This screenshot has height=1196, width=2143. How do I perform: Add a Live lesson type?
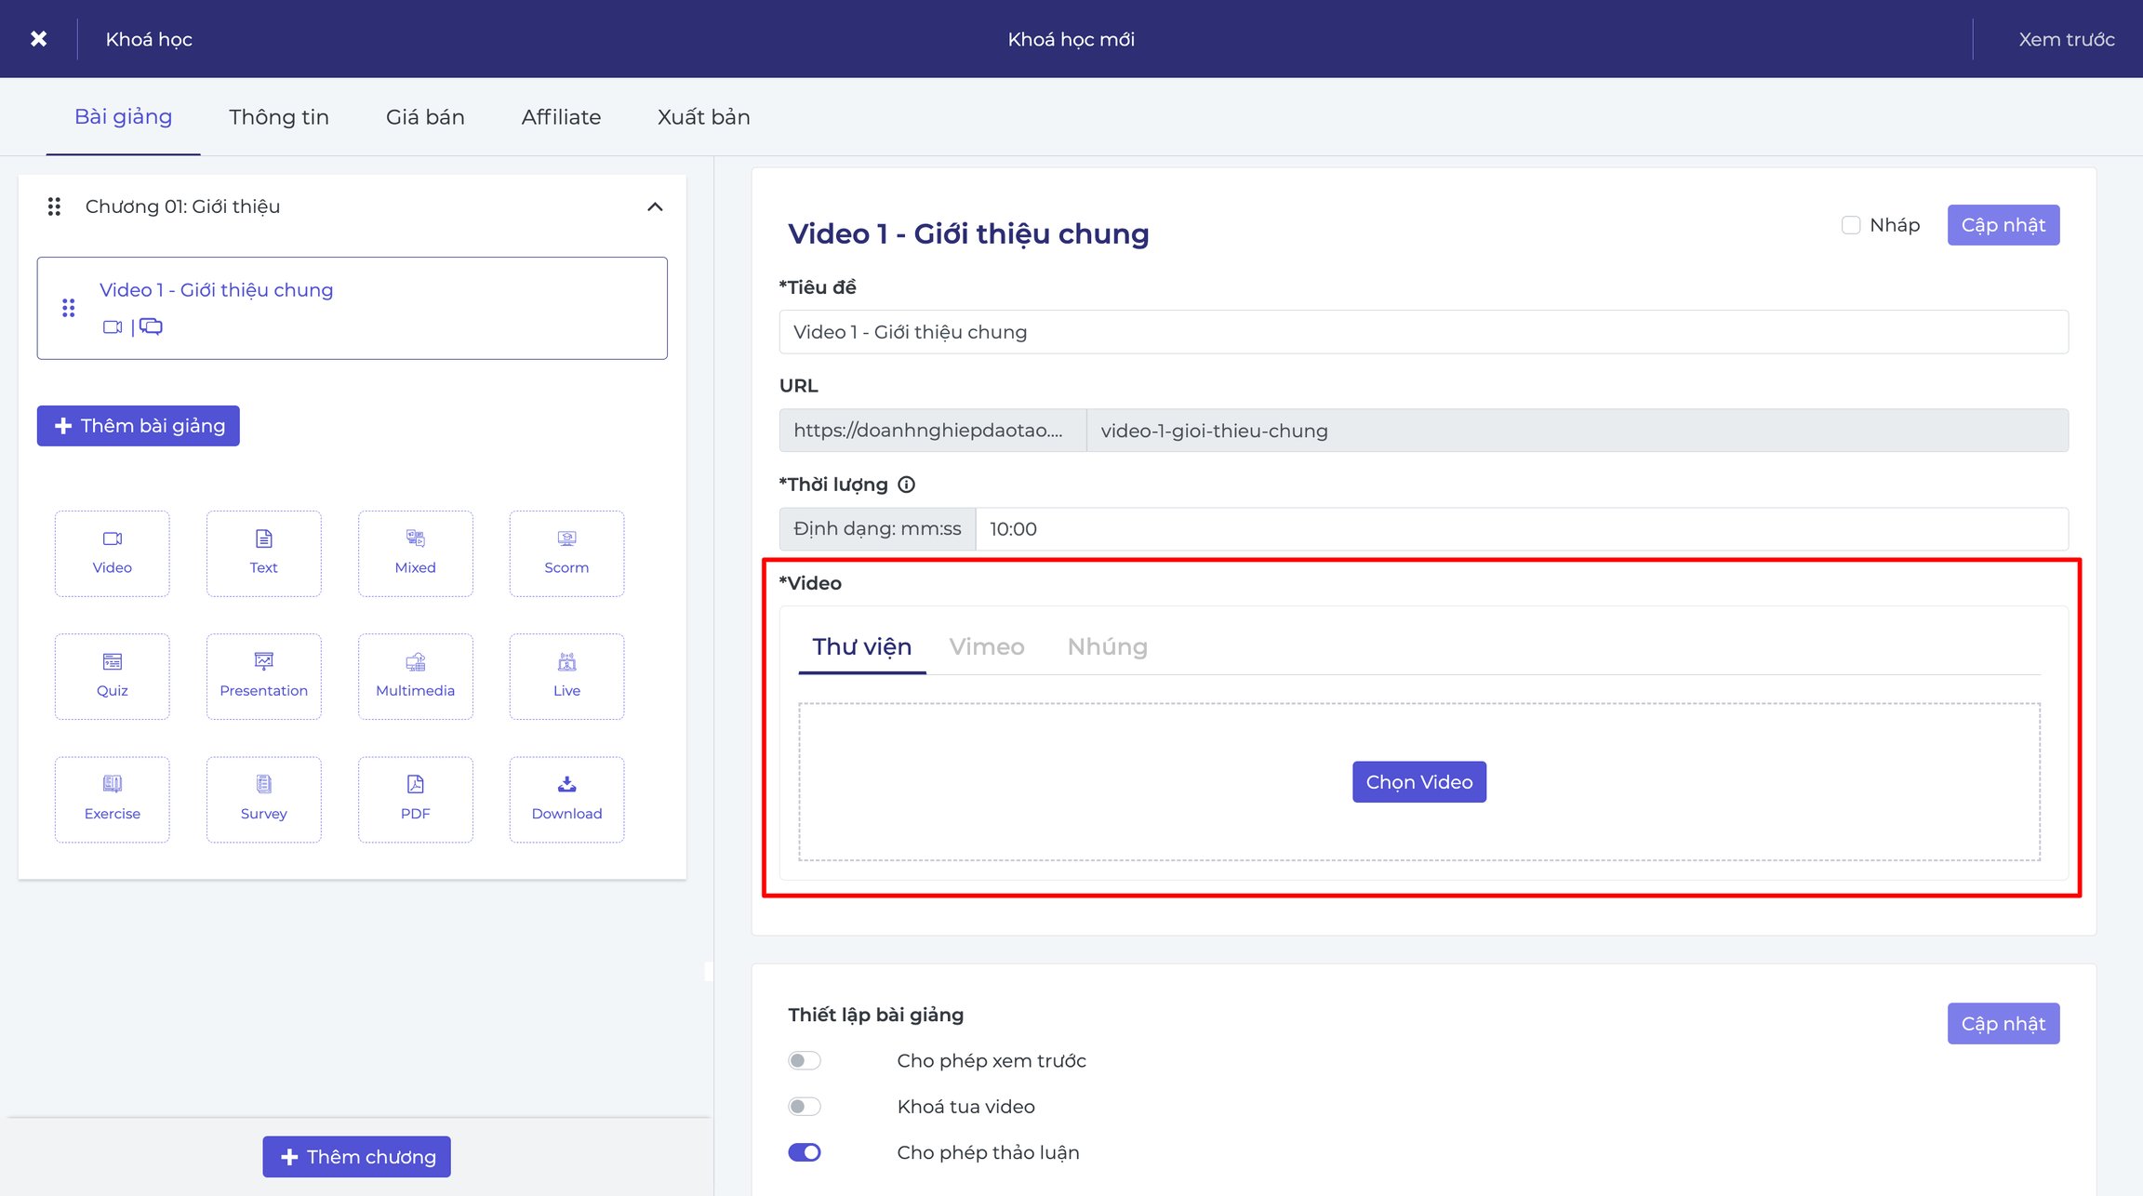tap(566, 676)
